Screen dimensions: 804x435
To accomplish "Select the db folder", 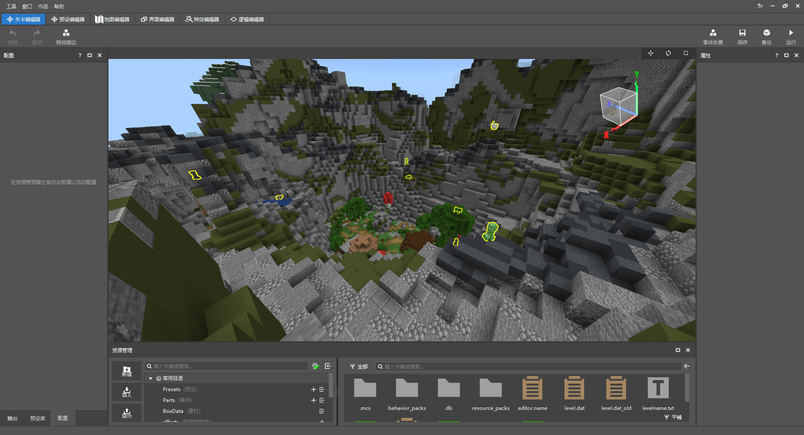I will [449, 394].
